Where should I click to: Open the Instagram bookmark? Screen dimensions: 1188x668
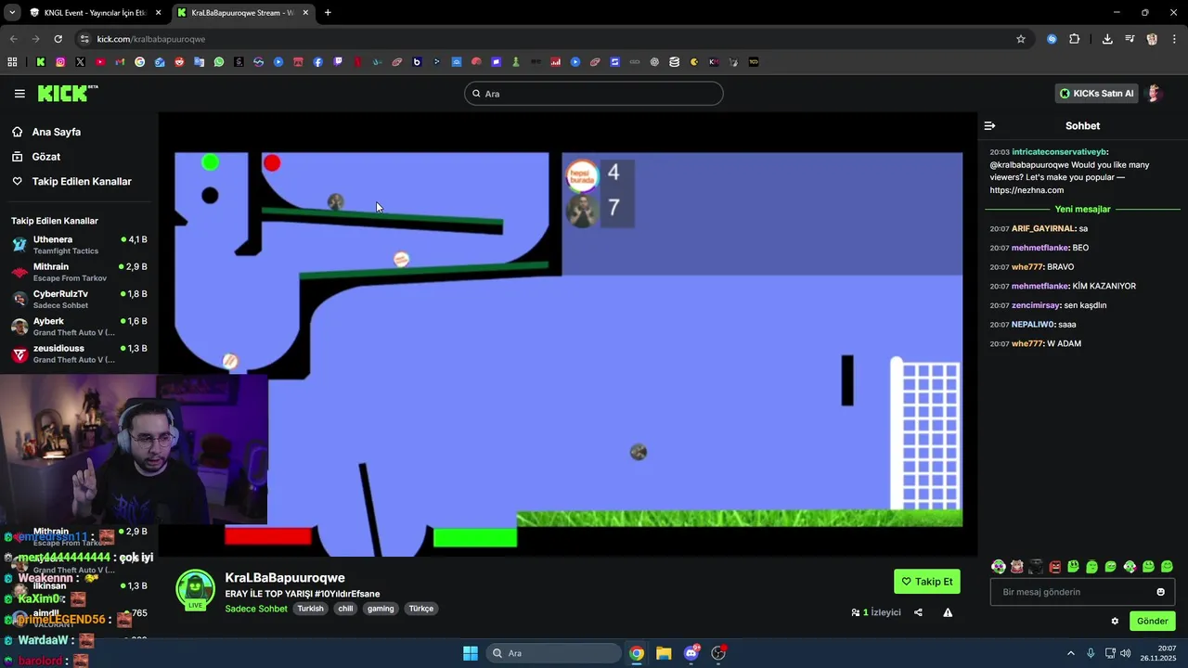[x=60, y=62]
